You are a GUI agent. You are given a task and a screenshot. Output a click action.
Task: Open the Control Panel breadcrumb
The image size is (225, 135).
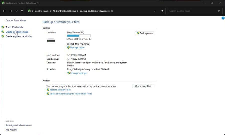(x=41, y=11)
